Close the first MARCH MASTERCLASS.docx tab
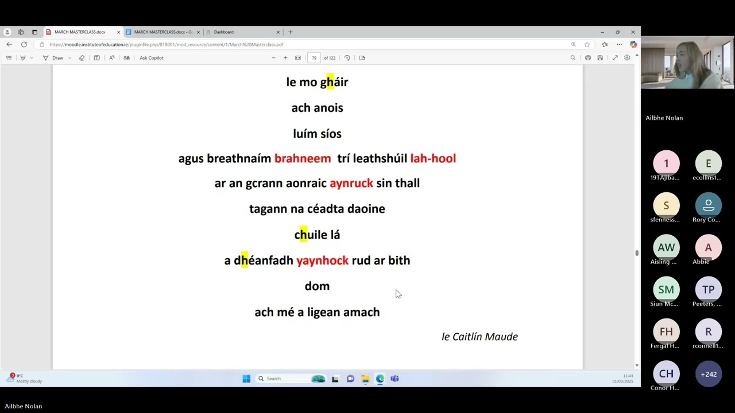The image size is (735, 413). click(x=118, y=32)
